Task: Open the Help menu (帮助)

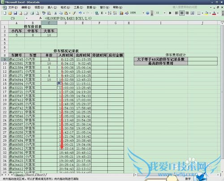Action: [117, 7]
